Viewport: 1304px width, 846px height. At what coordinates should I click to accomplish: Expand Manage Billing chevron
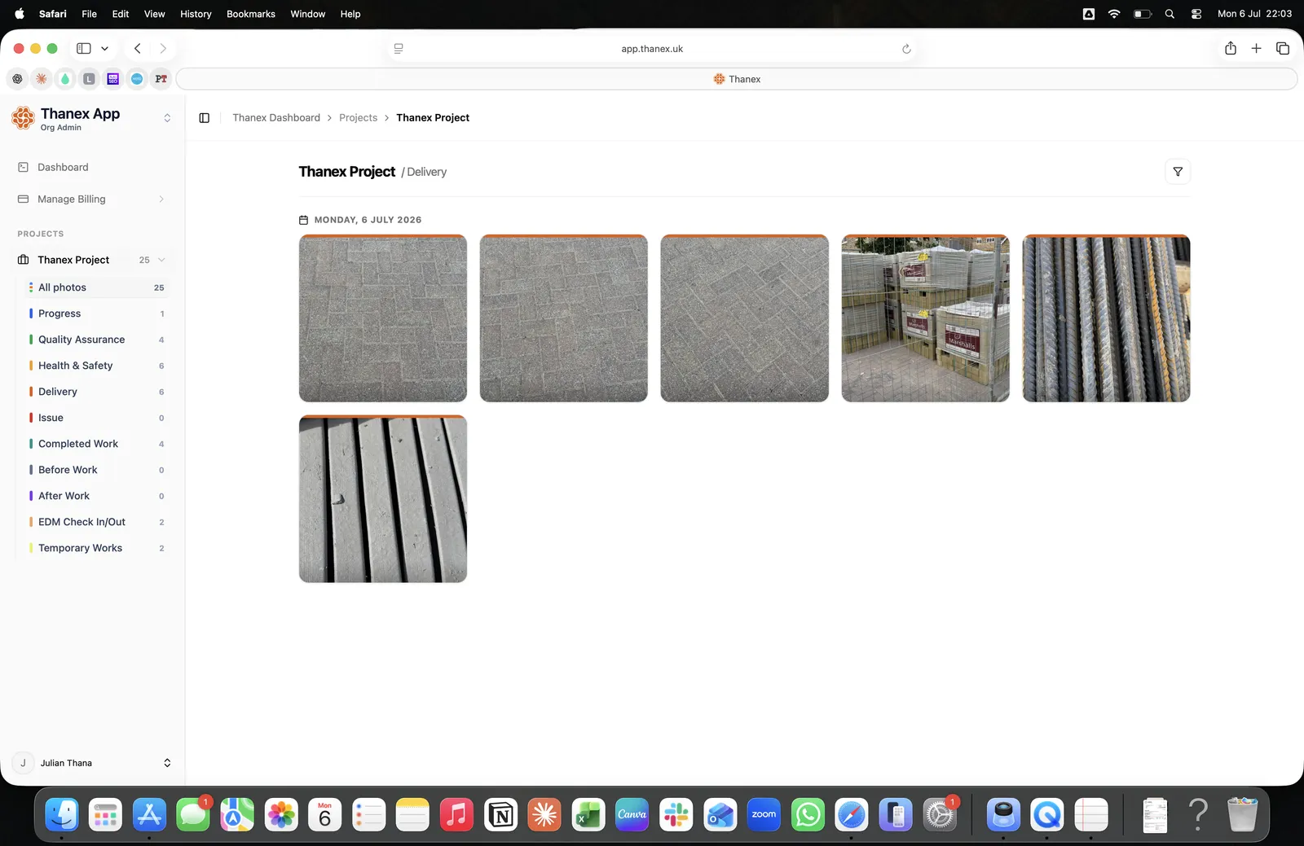pos(161,199)
